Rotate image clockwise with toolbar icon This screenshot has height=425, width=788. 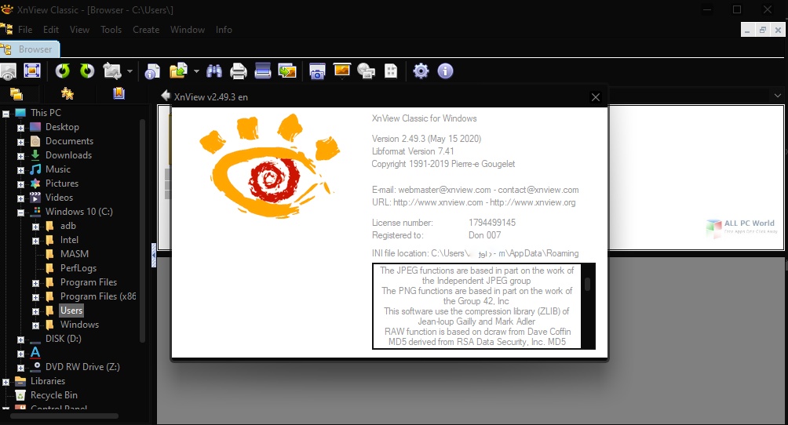pos(87,71)
